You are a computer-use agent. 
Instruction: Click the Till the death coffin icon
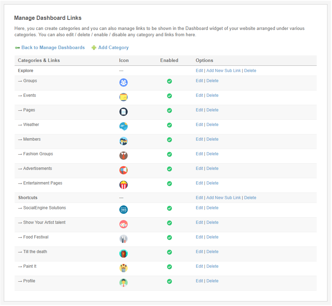point(123,253)
